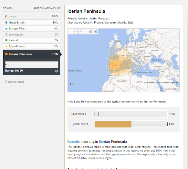
Task: Zoom out on the map
Action: (x=91, y=32)
